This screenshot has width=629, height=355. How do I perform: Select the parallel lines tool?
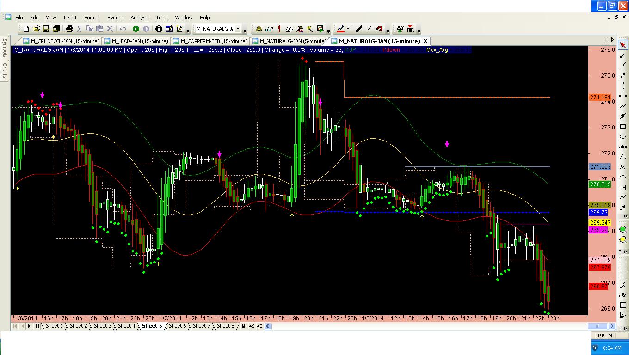pyautogui.click(x=623, y=106)
